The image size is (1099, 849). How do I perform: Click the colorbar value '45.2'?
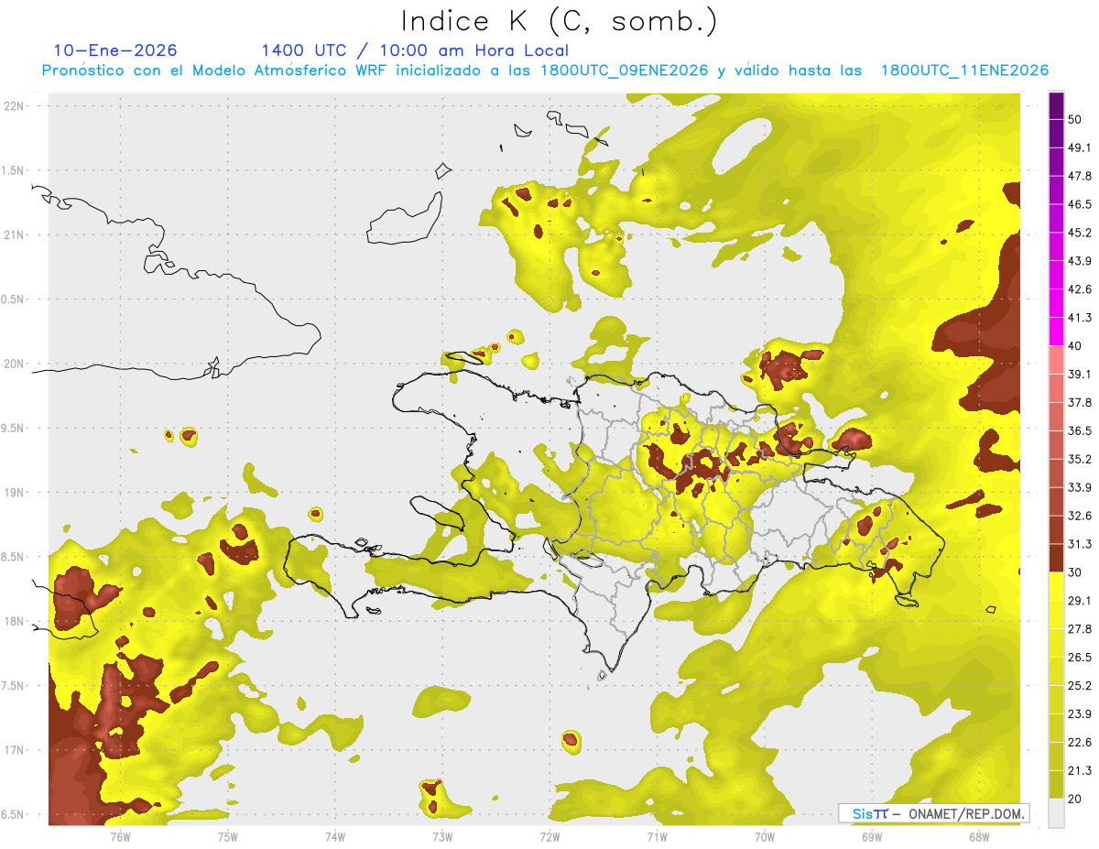tap(1080, 233)
